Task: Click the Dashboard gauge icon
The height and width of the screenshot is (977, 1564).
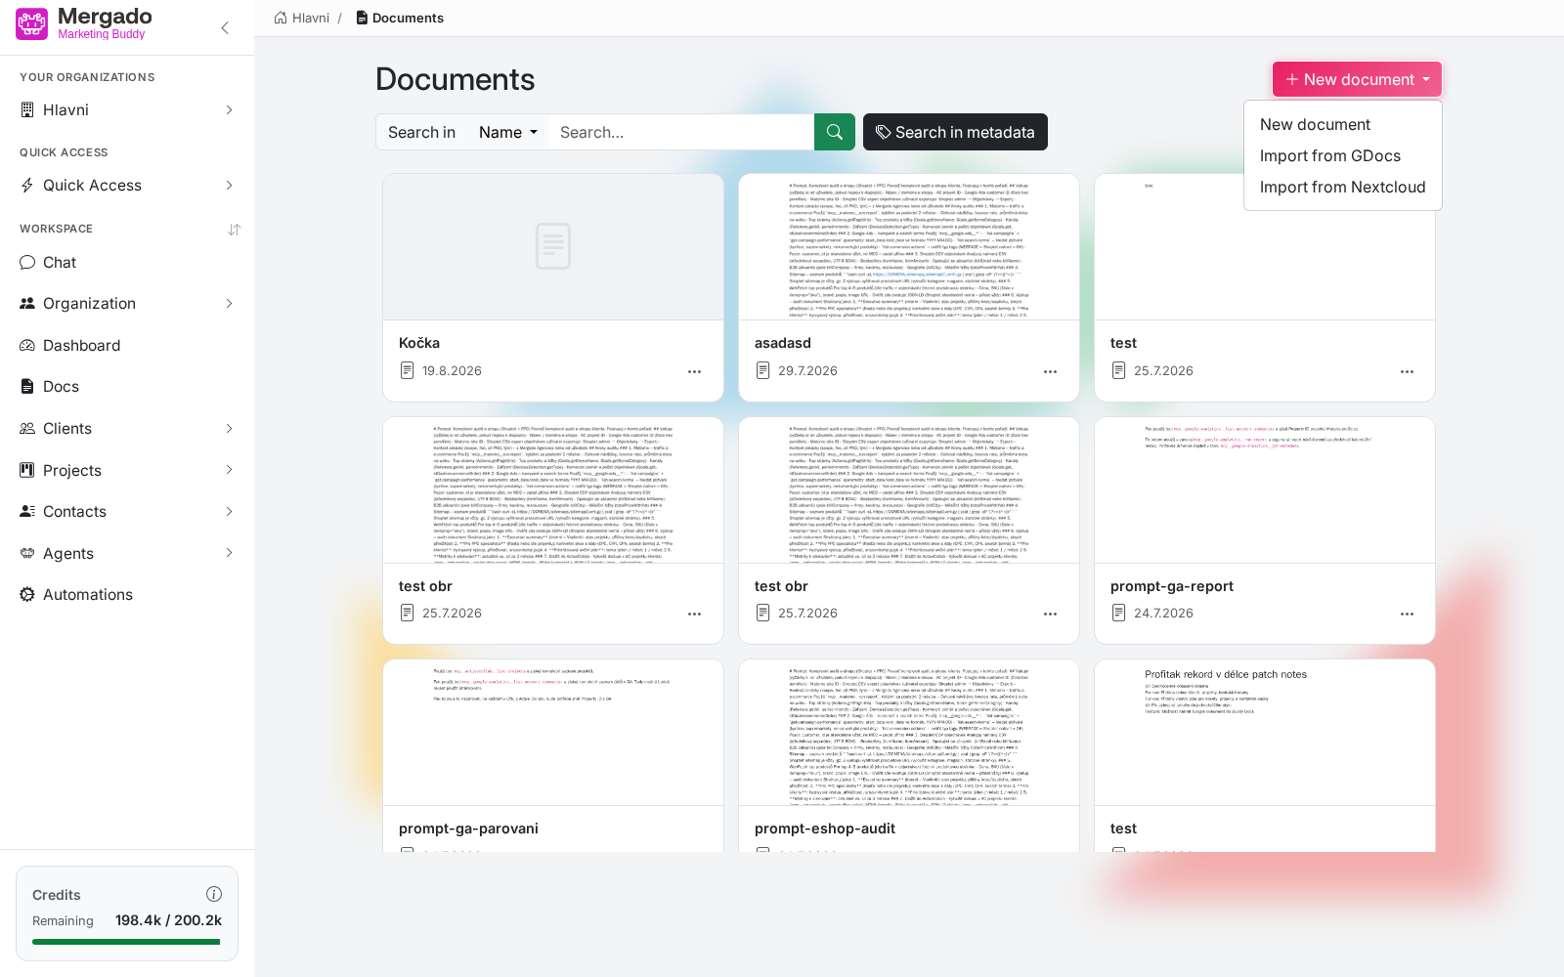Action: [x=27, y=346]
